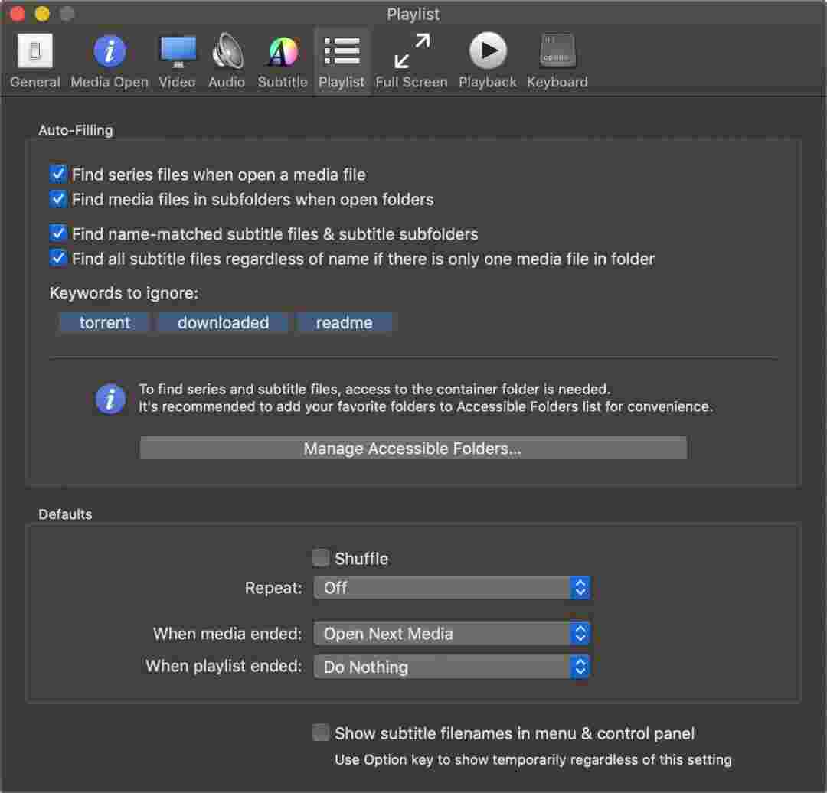
Task: Select the torrent keyword token
Action: point(105,323)
